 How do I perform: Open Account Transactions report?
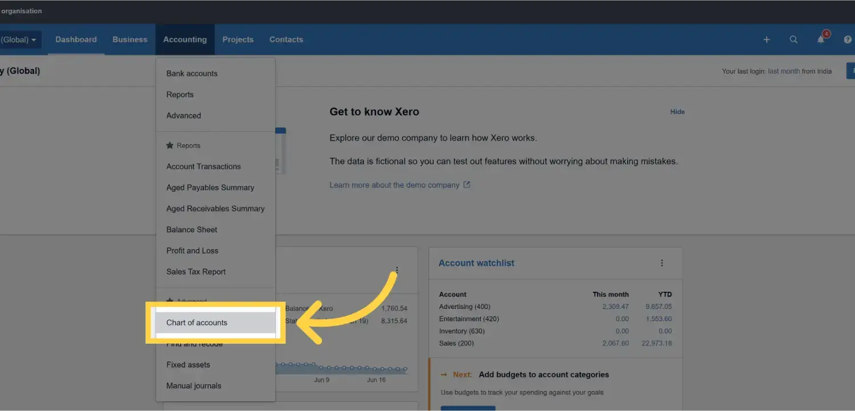[215, 166]
